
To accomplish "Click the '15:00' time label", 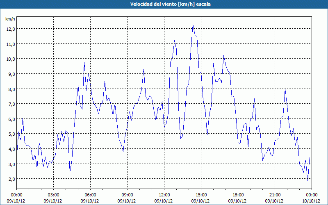I will click(201, 195).
